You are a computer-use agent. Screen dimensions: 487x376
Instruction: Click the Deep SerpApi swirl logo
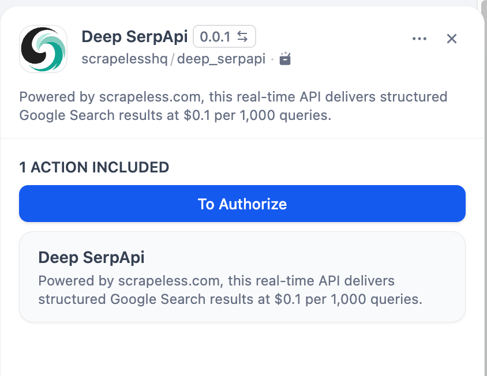point(43,49)
